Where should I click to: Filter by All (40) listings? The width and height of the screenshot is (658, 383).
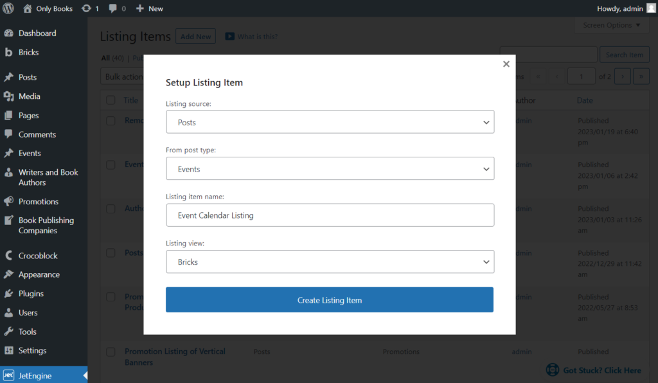click(x=112, y=58)
